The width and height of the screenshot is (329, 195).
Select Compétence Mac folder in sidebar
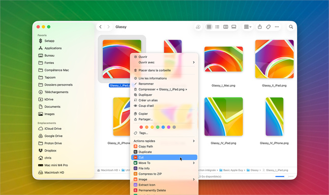56,70
